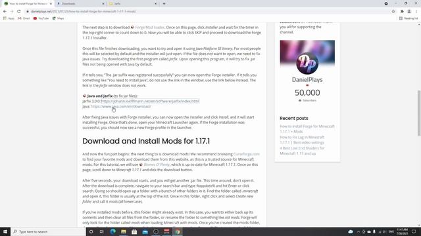Open the Gmail bookmark

point(24,18)
